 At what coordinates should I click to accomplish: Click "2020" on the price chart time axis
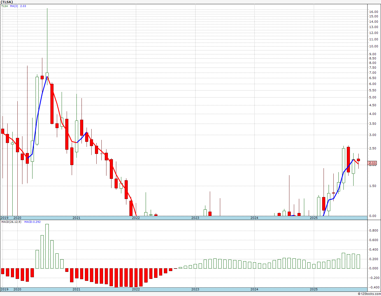(17, 218)
